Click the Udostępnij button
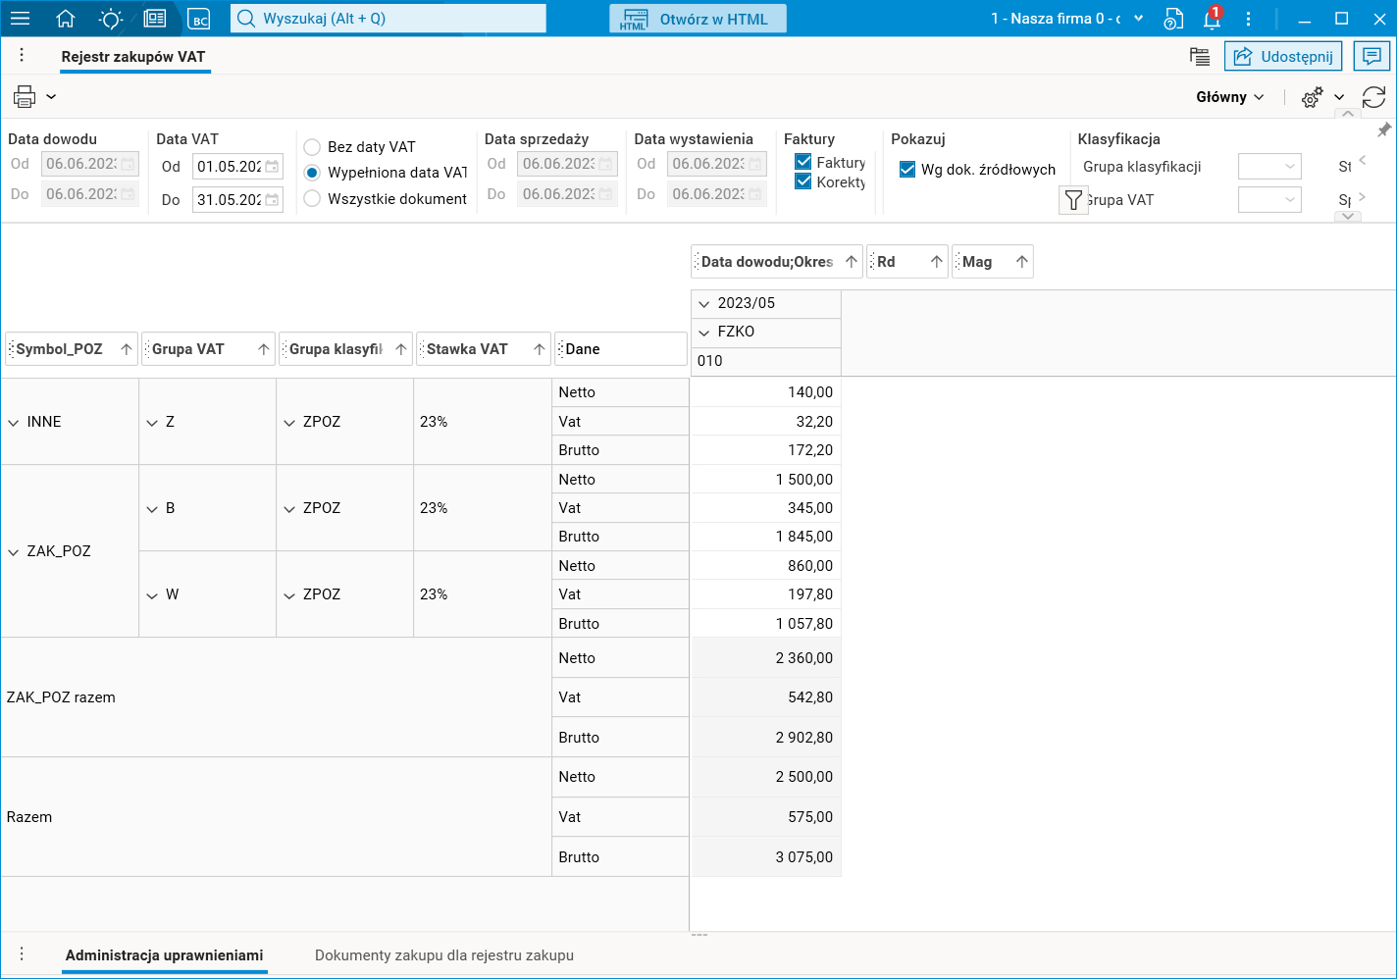This screenshot has height=979, width=1397. [1283, 56]
